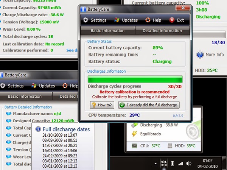The width and height of the screenshot is (227, 170).
Task: Open Settings in the lower-left BatteryCare window
Action: 12,86
